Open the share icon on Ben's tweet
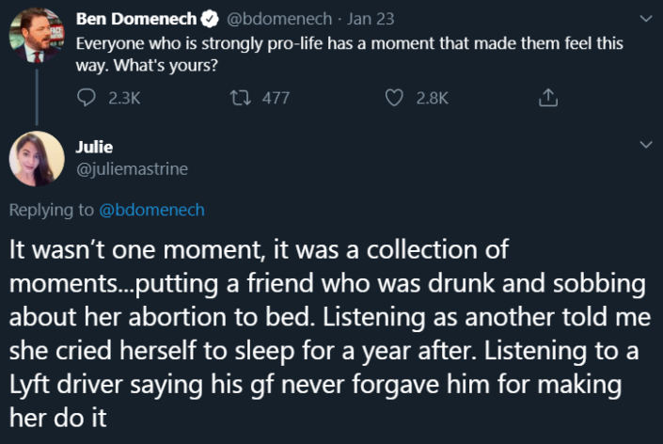This screenshot has height=444, width=663. click(548, 98)
